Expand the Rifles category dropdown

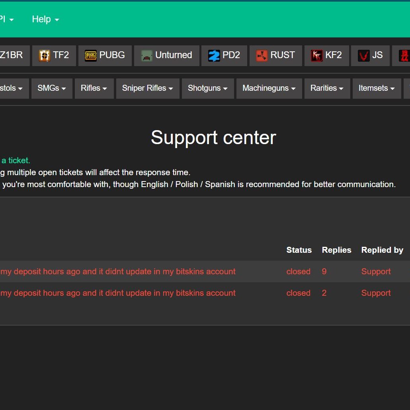94,88
